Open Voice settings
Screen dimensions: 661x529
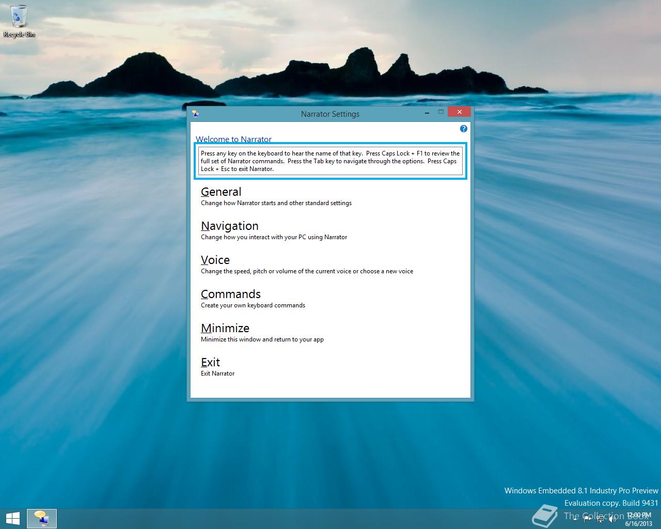click(x=215, y=260)
